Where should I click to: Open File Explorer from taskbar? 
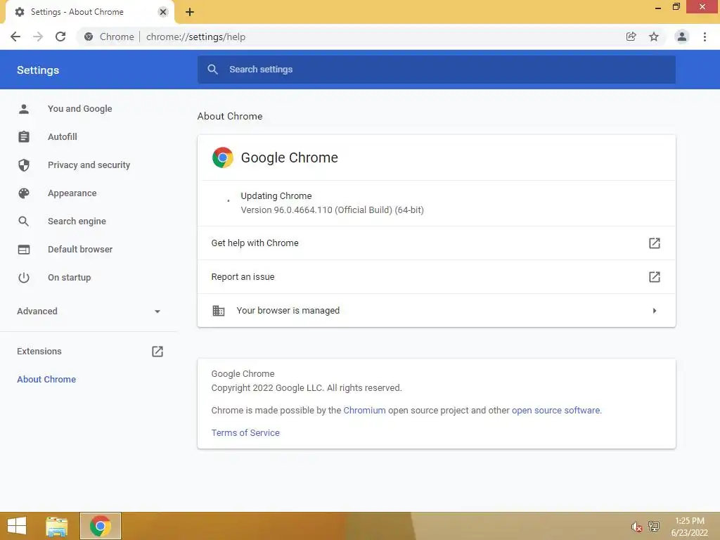click(56, 526)
